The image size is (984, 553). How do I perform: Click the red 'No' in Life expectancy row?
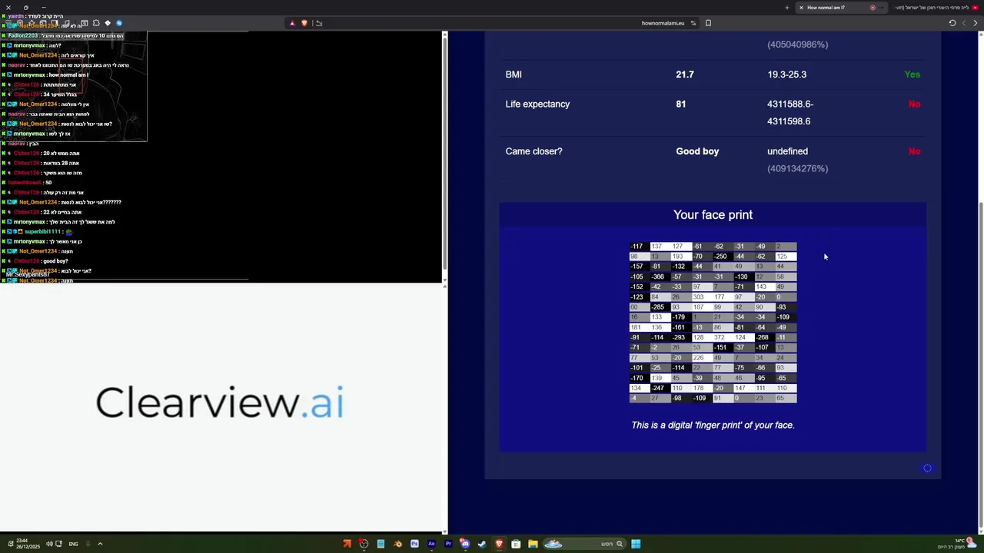[x=914, y=104]
